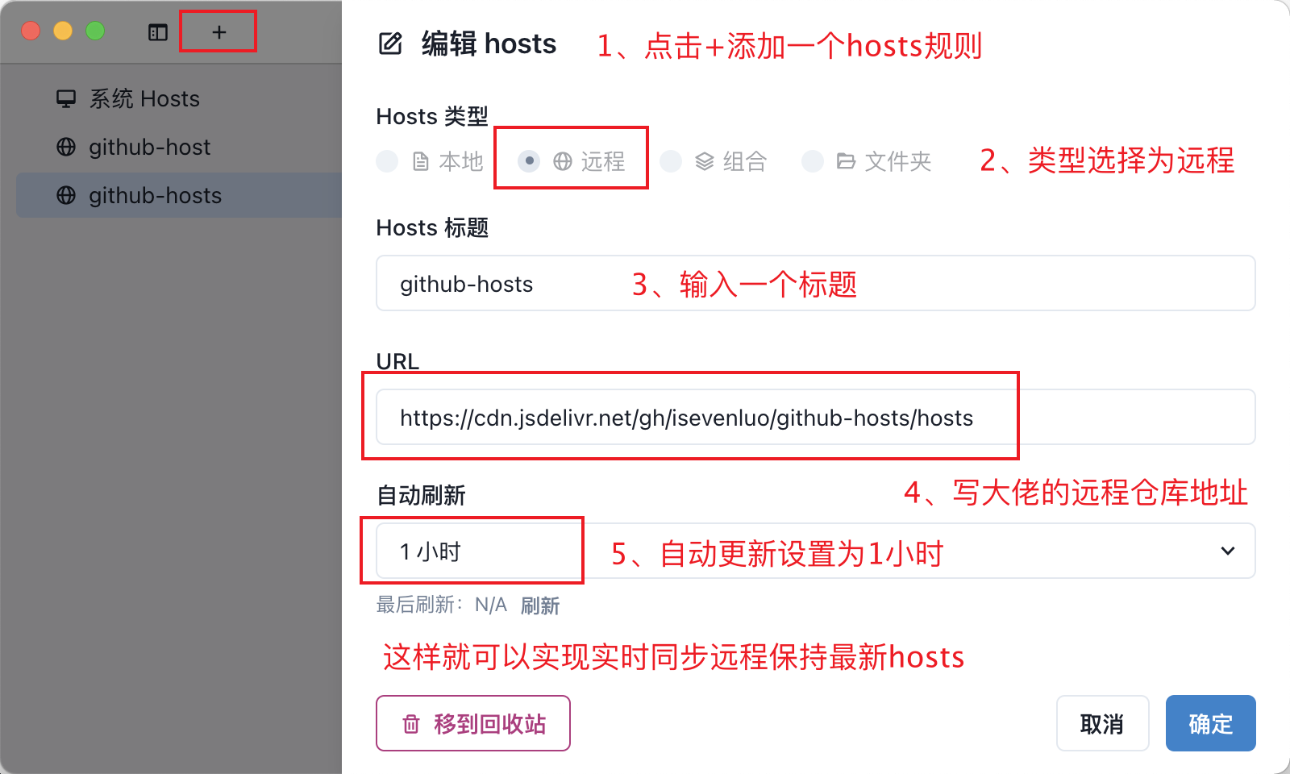
Task: Select the 本地 hosts type radio button
Action: (x=388, y=161)
